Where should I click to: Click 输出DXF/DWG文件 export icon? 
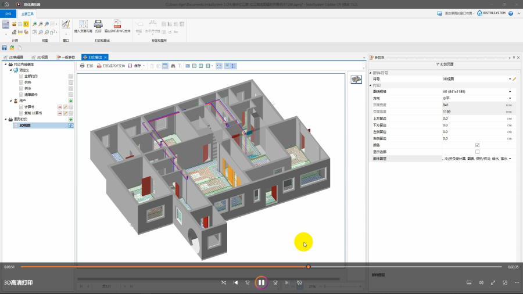[x=117, y=25]
